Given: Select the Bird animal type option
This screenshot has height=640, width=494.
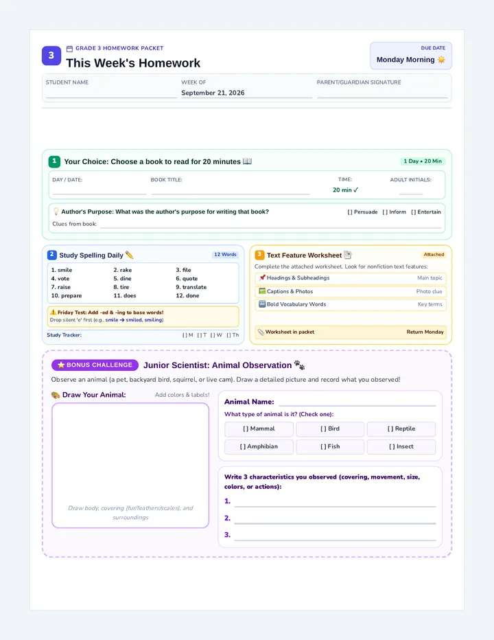Looking at the screenshot, I should [x=330, y=429].
